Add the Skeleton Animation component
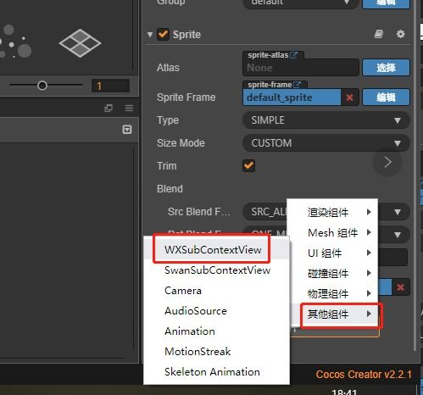423x395 pixels. point(217,372)
